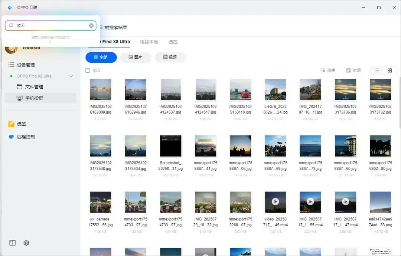
Task: Select thumbnail IMG20251026162946.jpg
Action: [136, 89]
